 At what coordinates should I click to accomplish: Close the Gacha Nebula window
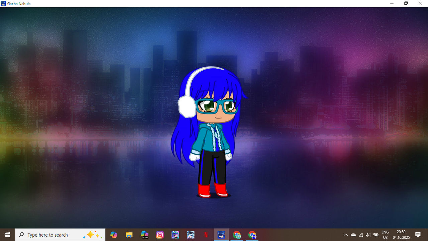[421, 3]
